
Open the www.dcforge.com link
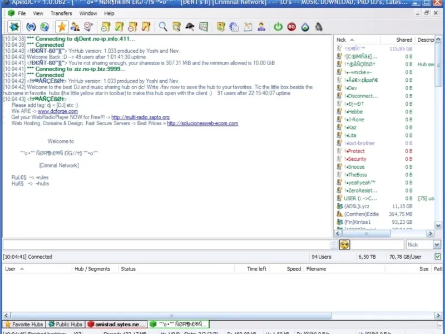click(x=58, y=111)
